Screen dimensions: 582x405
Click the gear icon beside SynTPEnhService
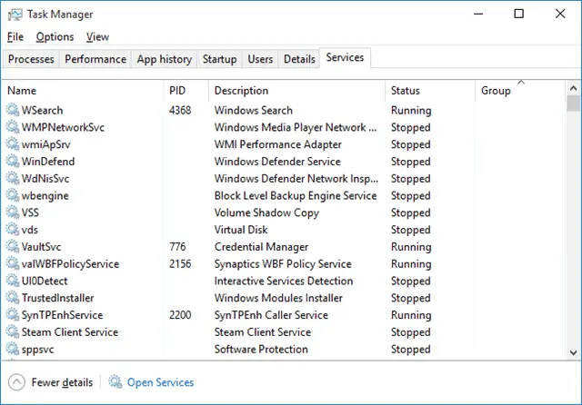coord(13,314)
